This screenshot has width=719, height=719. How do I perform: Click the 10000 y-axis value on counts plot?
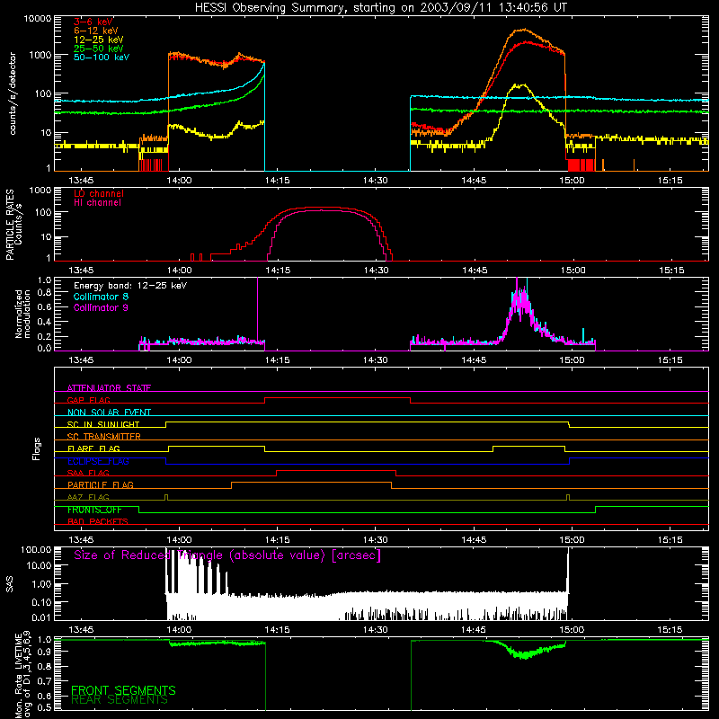tap(38, 19)
